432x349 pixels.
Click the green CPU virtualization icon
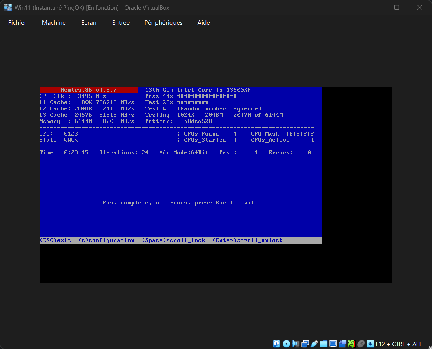[x=351, y=344]
